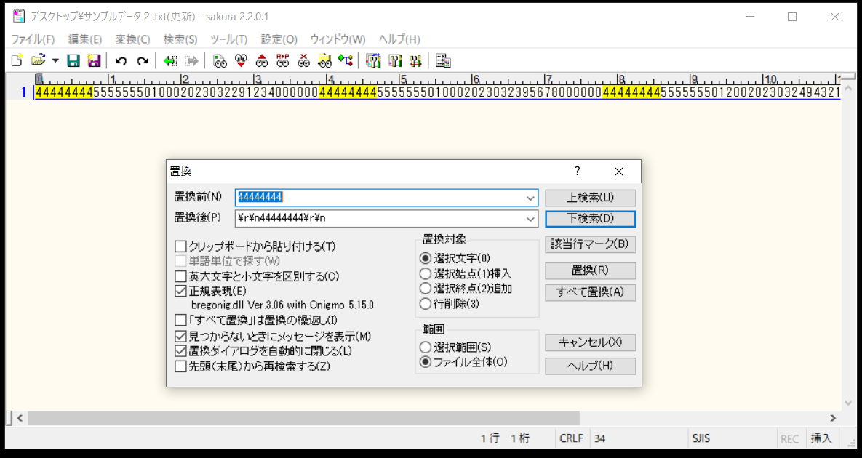The image size is (862, 458).
Task: Click the vertical scrollbar down arrow
Action: pos(847,403)
